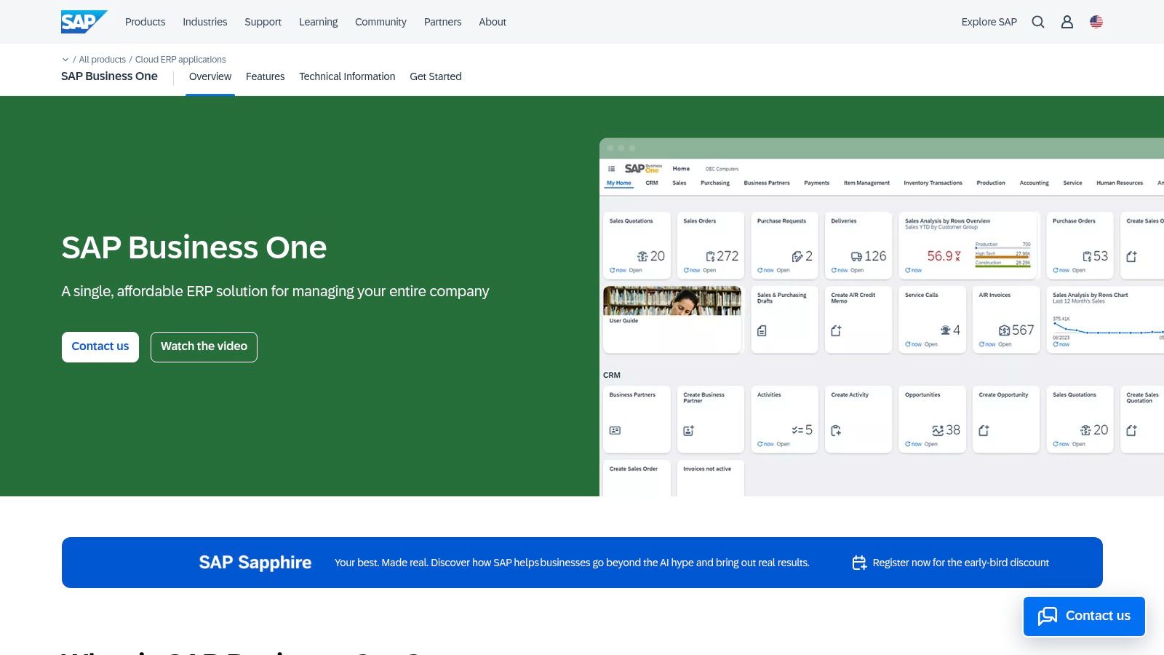
Task: Click the user account profile icon
Action: click(x=1067, y=22)
